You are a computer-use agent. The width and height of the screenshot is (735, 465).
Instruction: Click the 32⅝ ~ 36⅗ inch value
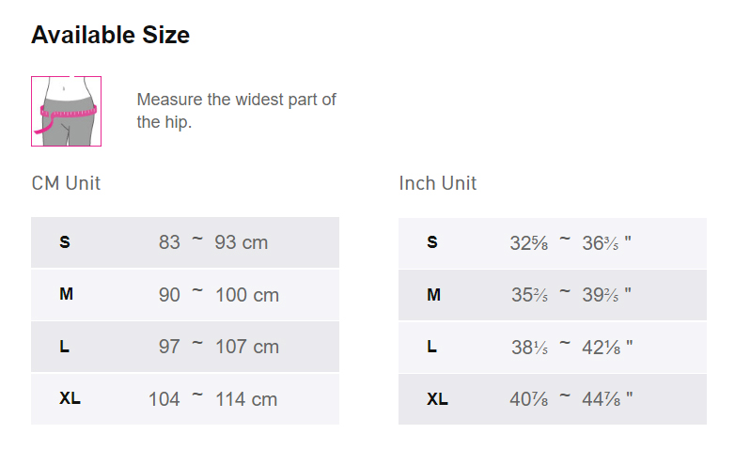click(571, 242)
